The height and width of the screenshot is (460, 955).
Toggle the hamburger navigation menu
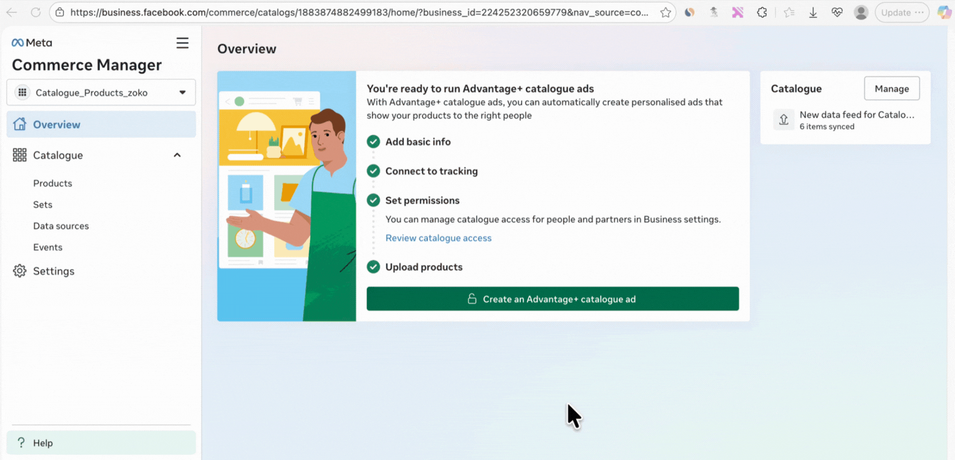tap(182, 43)
